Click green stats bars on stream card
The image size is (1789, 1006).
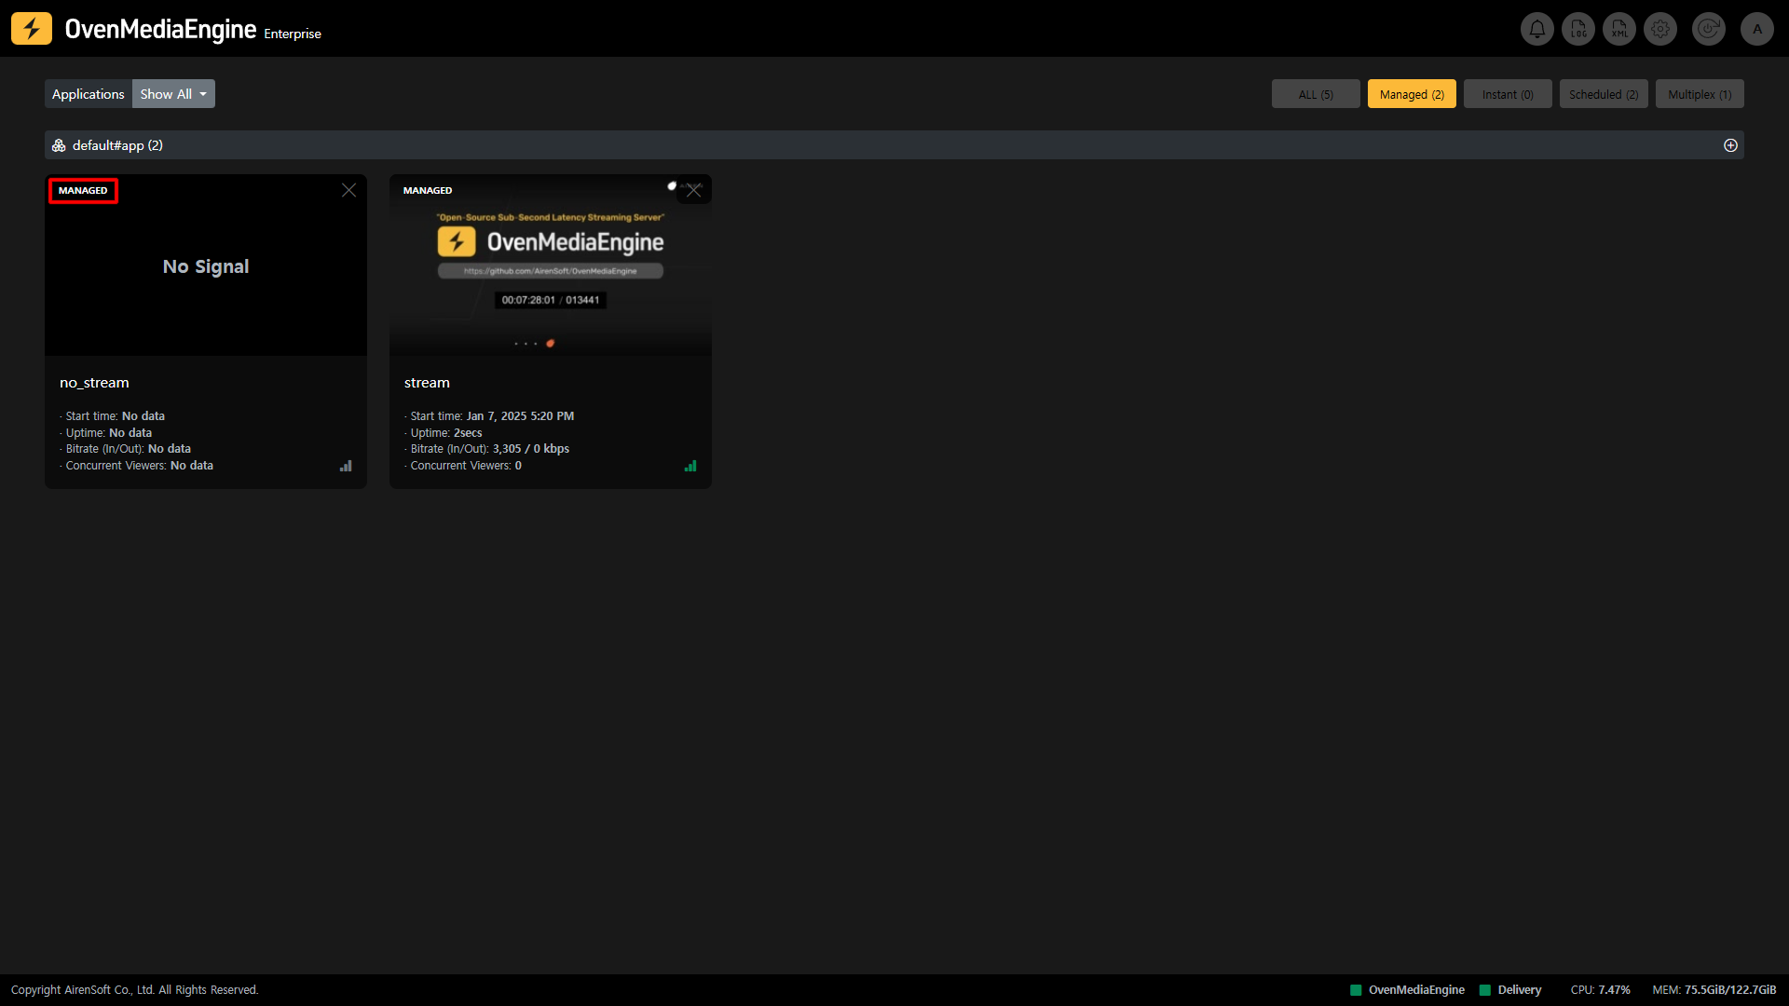[x=690, y=466]
